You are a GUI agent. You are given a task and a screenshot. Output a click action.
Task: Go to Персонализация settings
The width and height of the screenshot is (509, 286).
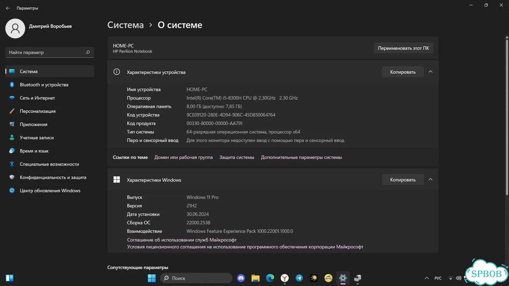tap(50, 111)
